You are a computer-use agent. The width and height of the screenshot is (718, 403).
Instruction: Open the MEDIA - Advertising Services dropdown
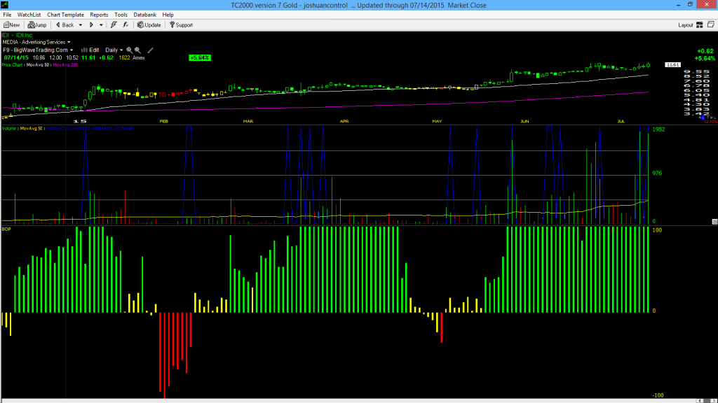tap(36, 42)
